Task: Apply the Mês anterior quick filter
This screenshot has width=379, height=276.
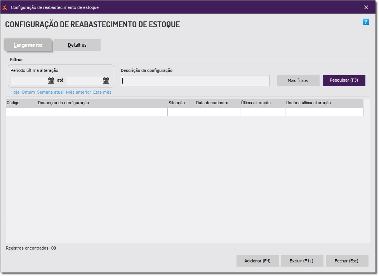Action: (x=78, y=92)
